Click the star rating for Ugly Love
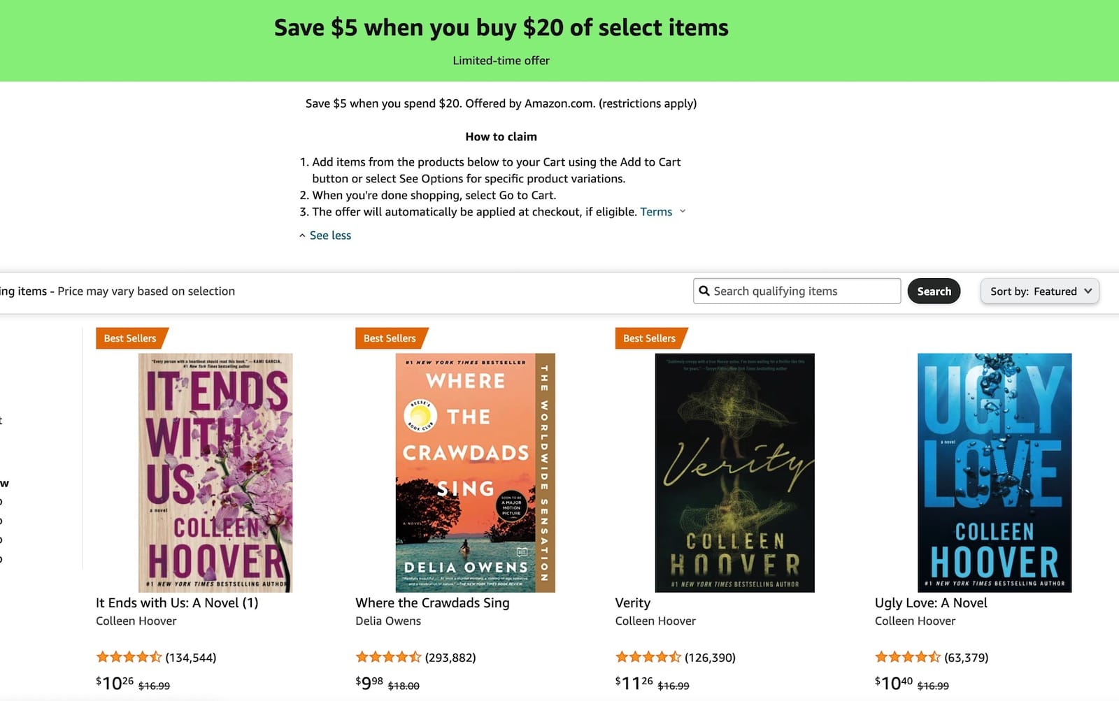The image size is (1119, 701). 907,657
